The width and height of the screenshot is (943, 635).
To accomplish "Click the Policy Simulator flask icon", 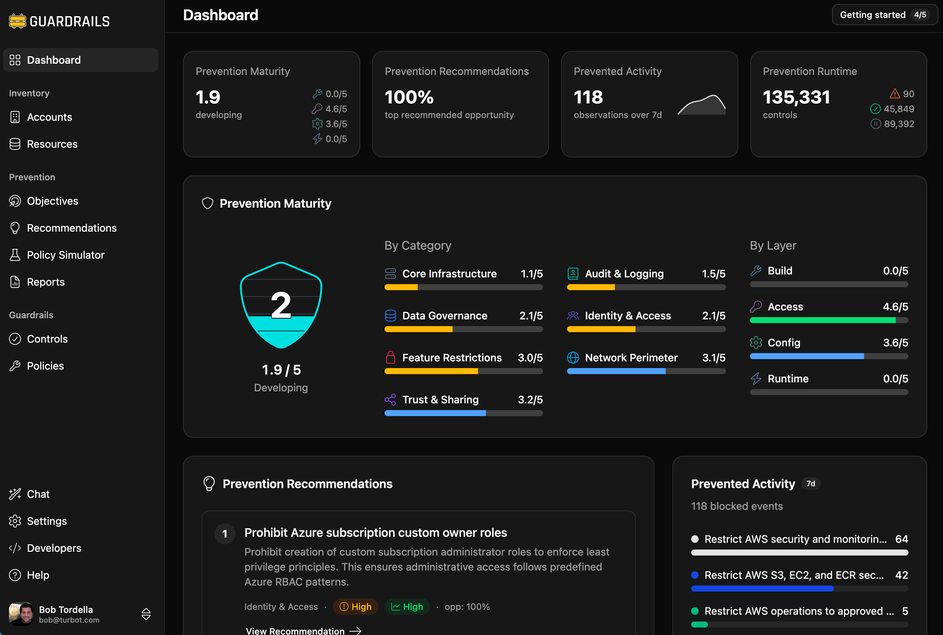I will [15, 255].
